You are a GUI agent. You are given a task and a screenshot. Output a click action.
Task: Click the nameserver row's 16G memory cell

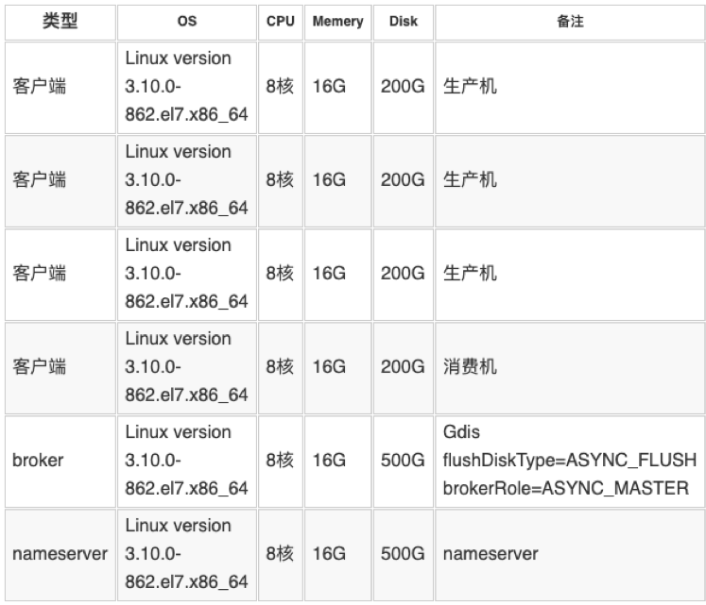[329, 554]
